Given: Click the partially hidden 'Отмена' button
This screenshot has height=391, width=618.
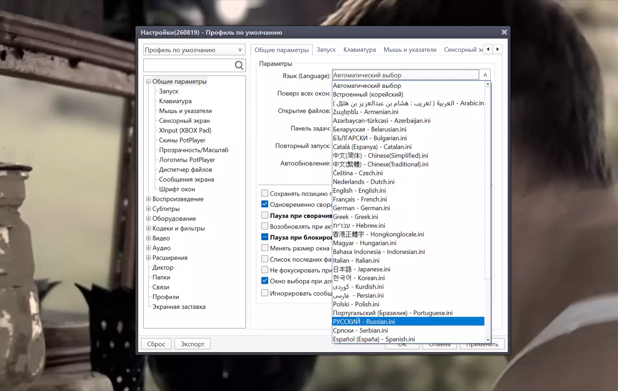Looking at the screenshot, I should 439,346.
